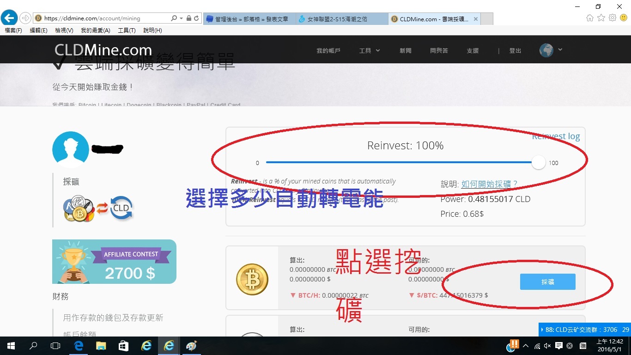The height and width of the screenshot is (355, 631).
Task: Click the muted volume speaker tray icon
Action: pyautogui.click(x=548, y=346)
